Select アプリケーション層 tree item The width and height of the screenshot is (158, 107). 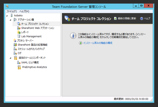[26, 20]
